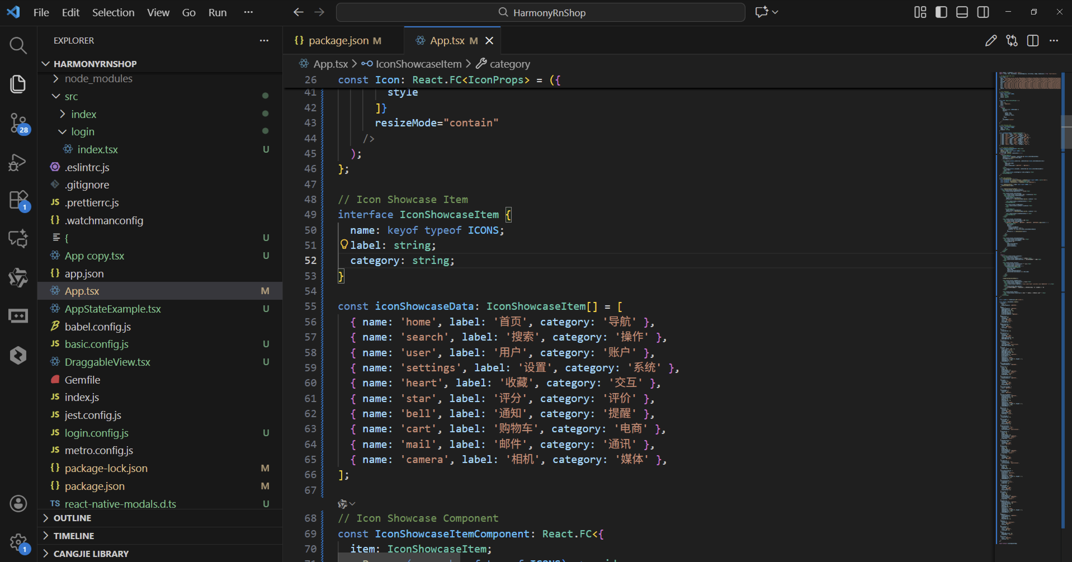This screenshot has height=562, width=1072.
Task: Switch to the package.json tab
Action: click(x=338, y=41)
